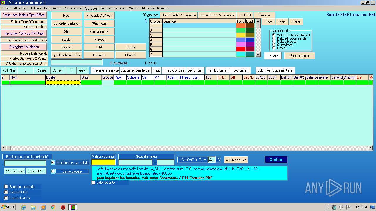Click the Rechercher dans Nom/Libellé search field
Screen dimensions: 376x211
point(25,163)
